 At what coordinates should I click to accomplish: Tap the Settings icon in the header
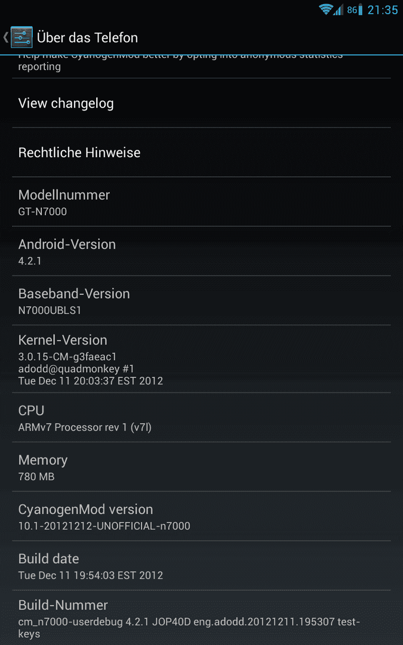click(x=21, y=38)
